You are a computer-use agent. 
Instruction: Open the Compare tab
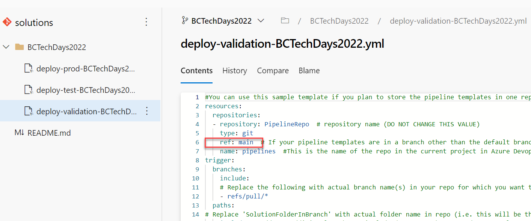point(273,71)
